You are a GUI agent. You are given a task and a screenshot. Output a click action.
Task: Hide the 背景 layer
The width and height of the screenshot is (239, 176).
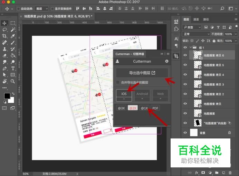coord(185,133)
